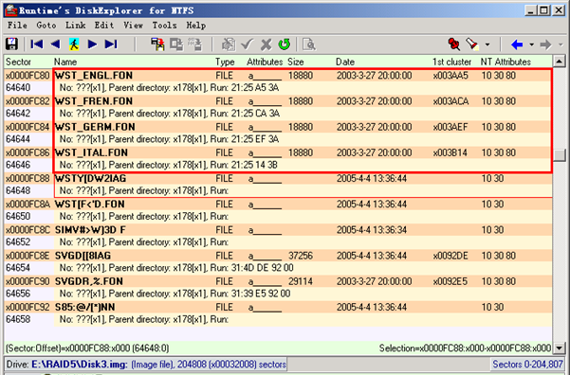Click scrollbar down arrow
Screen dimensions: 570x375
click(560, 348)
